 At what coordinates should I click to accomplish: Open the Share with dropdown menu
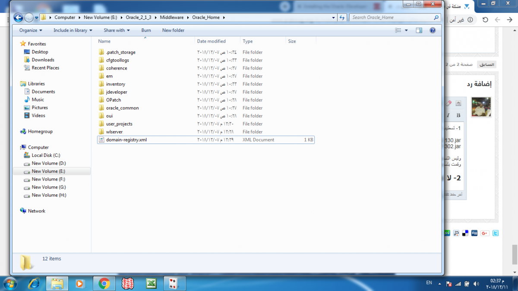[117, 30]
